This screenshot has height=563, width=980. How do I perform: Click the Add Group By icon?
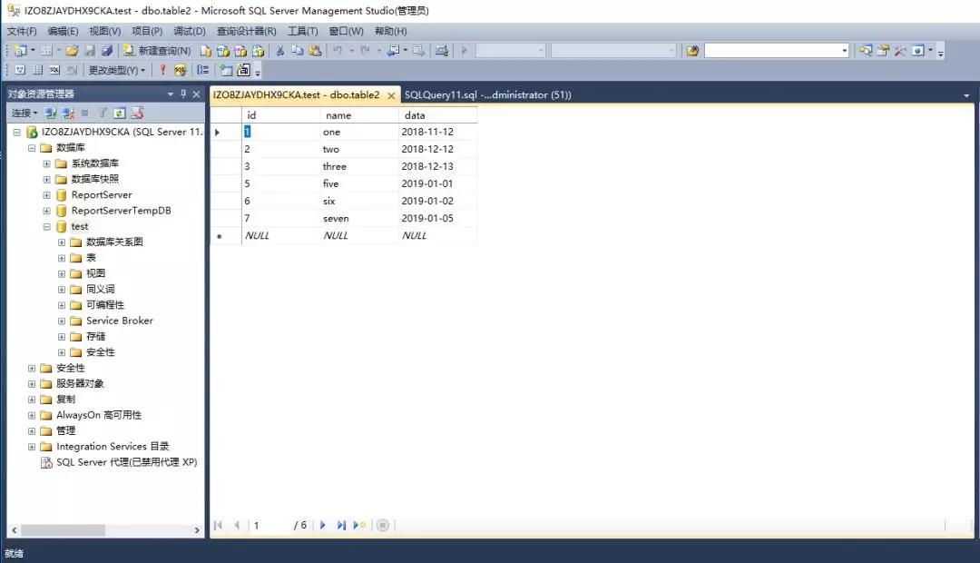[x=203, y=70]
